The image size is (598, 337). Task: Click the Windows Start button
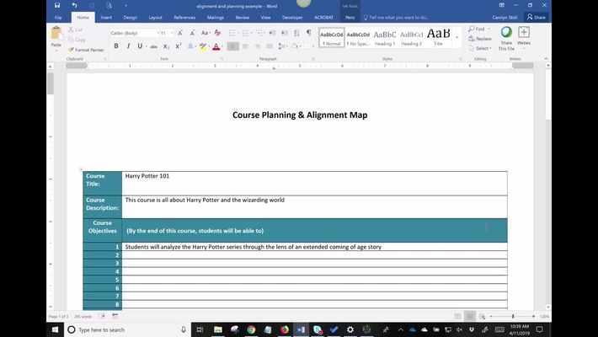[x=55, y=329]
